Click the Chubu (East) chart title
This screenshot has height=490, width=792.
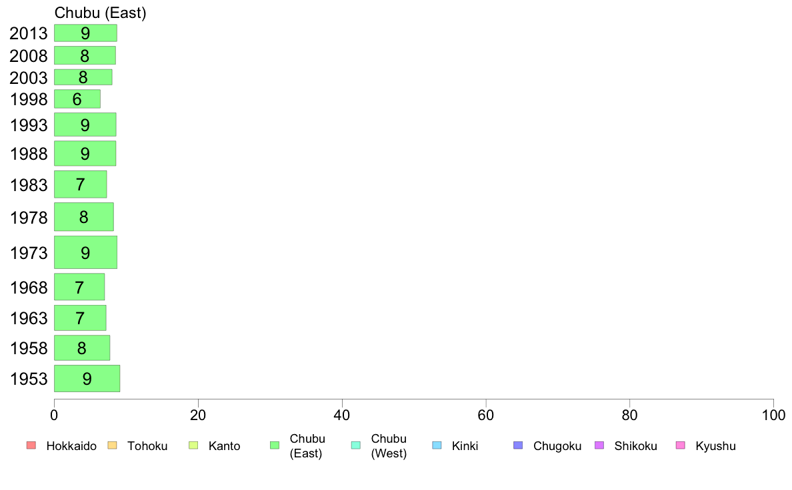point(100,13)
